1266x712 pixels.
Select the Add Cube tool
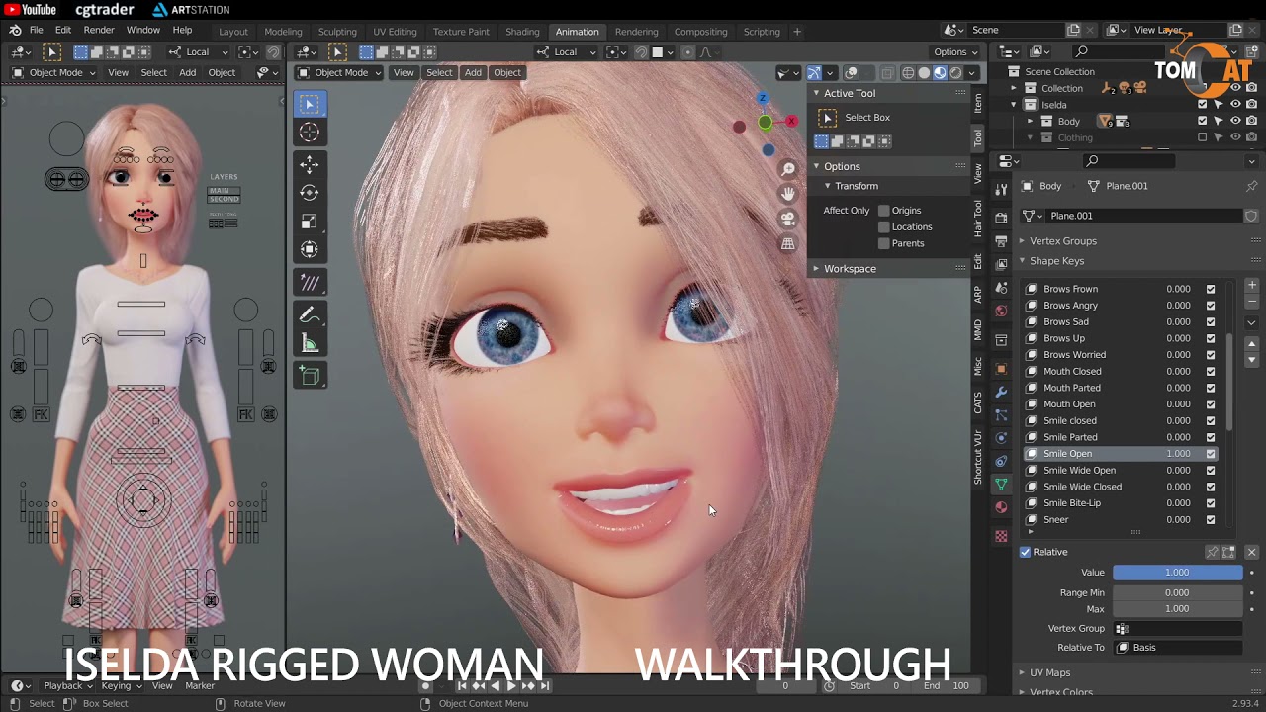click(310, 376)
